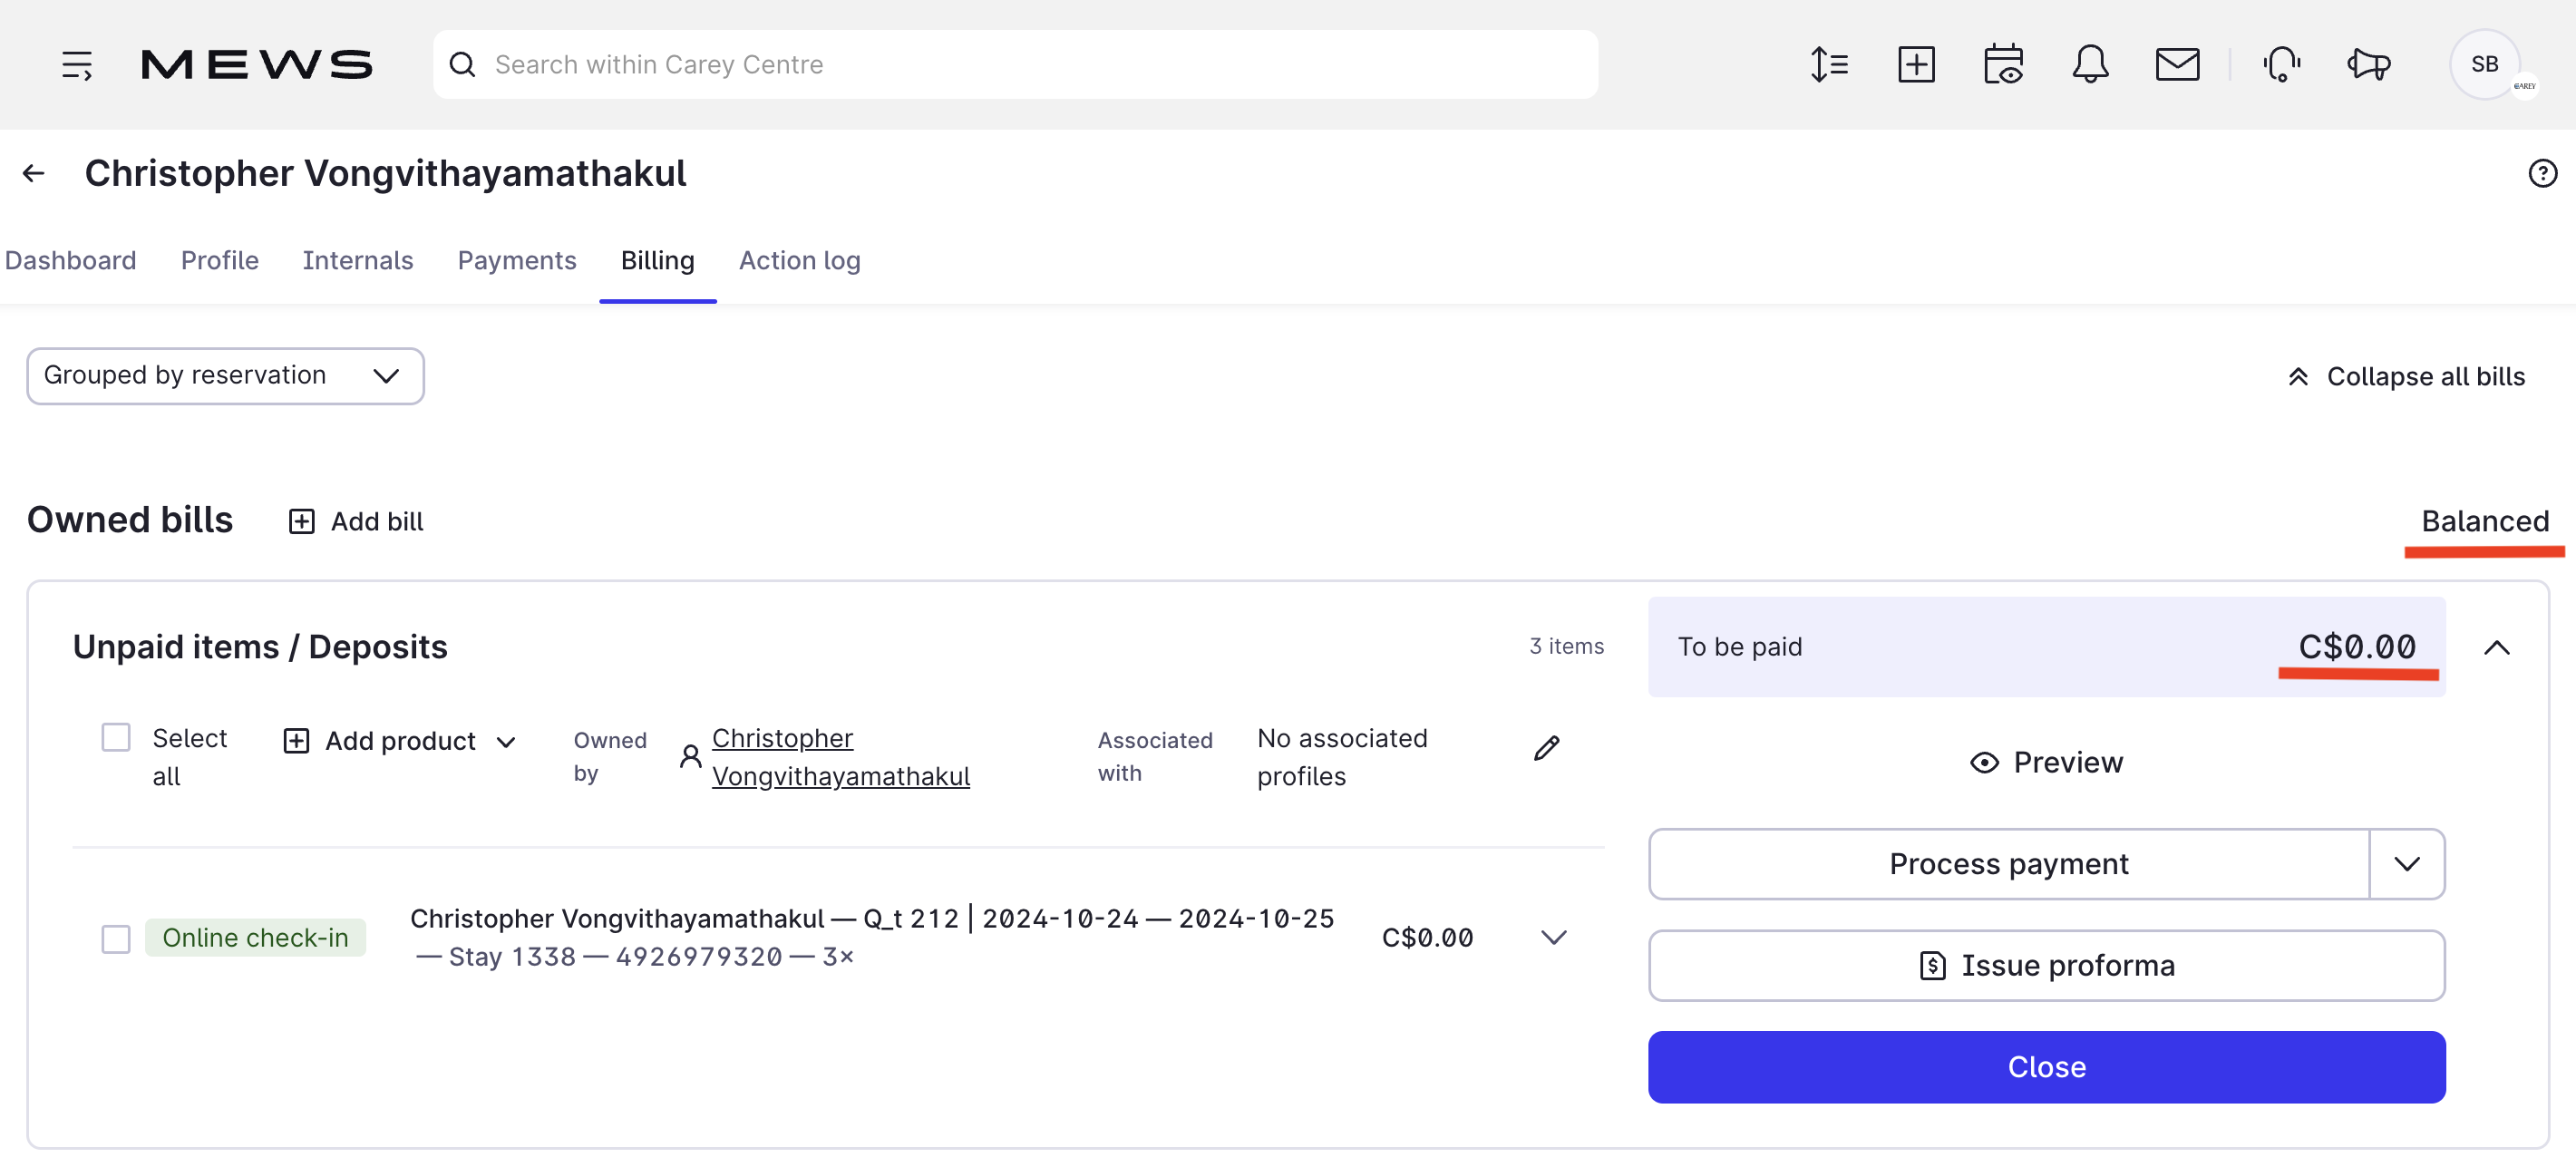
Task: Open the envelope messages icon
Action: [x=2177, y=65]
